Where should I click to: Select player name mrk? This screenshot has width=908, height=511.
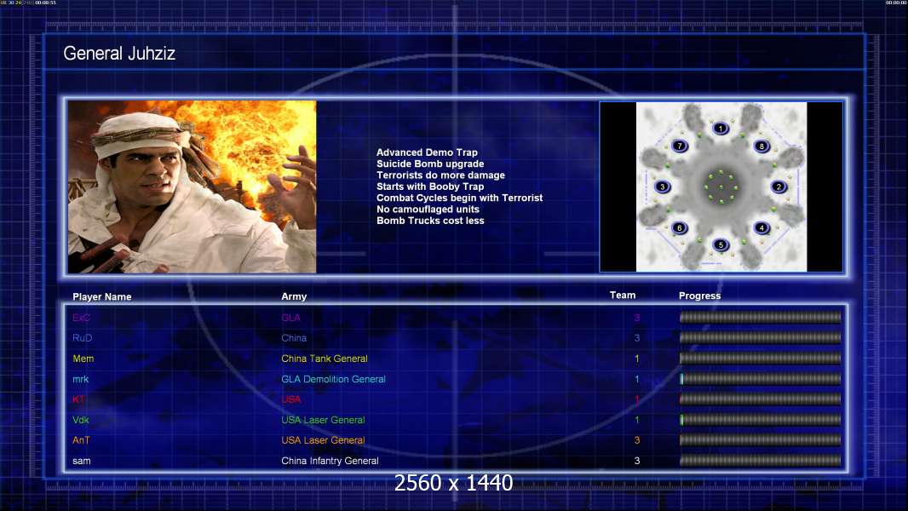(x=80, y=379)
